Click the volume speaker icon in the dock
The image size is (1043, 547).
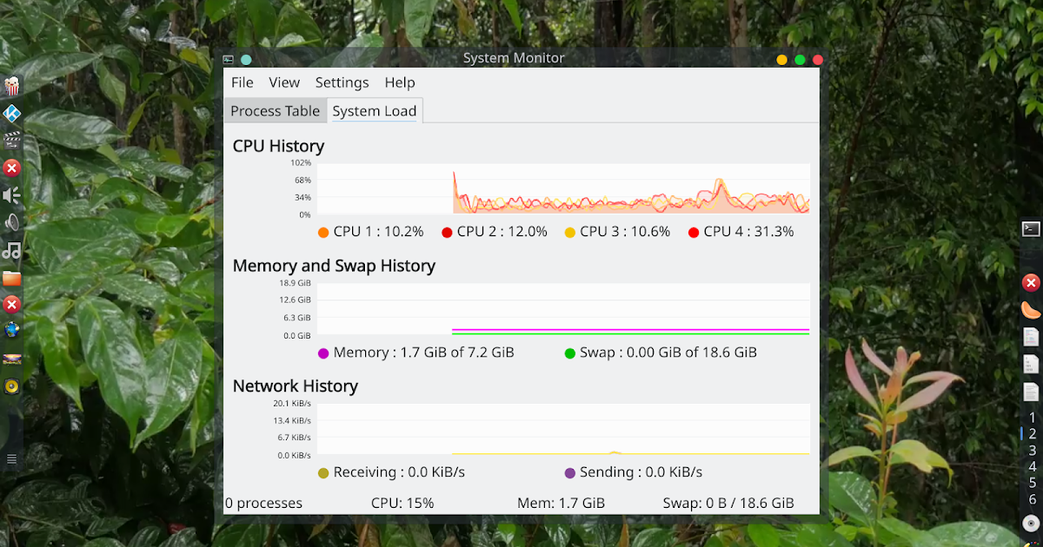pyautogui.click(x=13, y=195)
